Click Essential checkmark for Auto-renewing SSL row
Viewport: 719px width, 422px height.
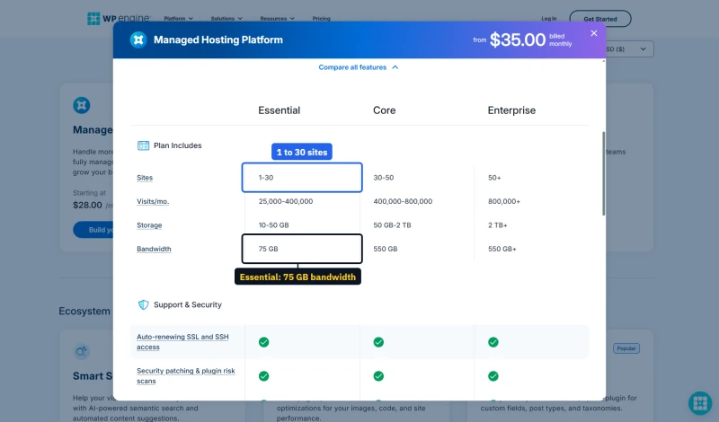click(x=263, y=342)
